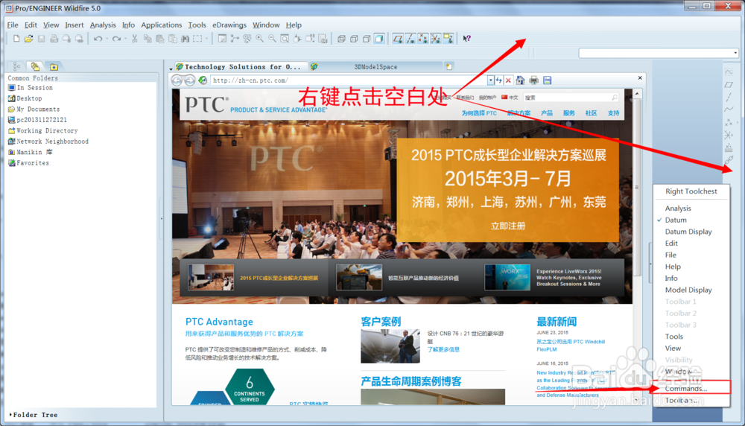
Task: Open the selection filter combo box
Action: pos(659,53)
